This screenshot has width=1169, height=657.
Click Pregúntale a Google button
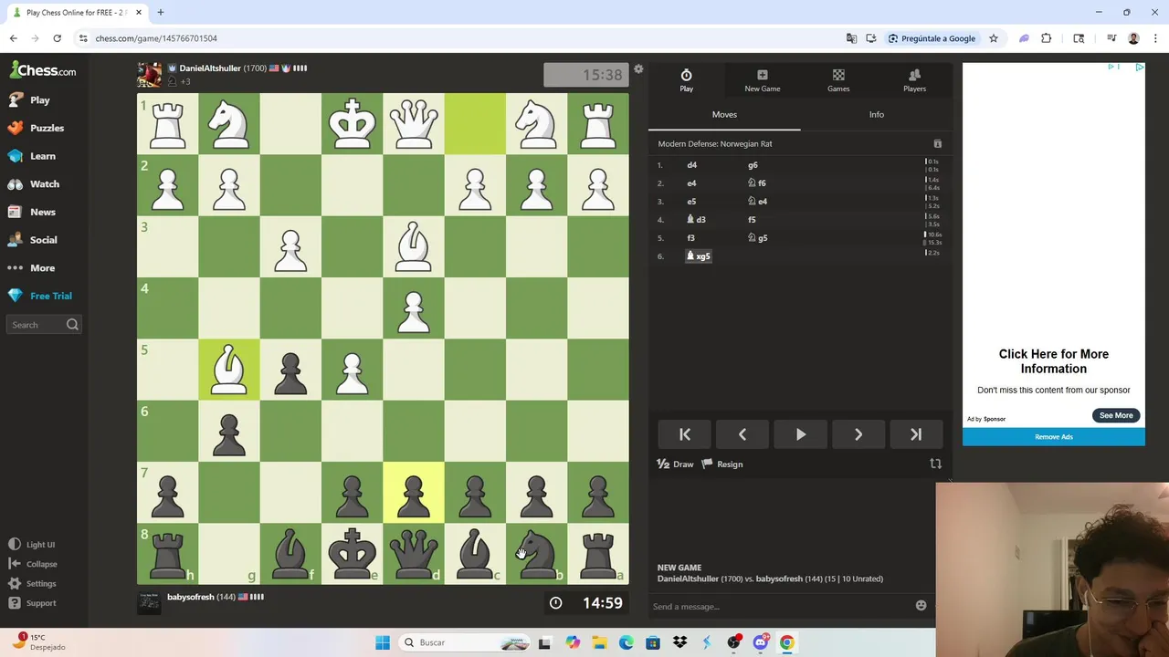(932, 38)
